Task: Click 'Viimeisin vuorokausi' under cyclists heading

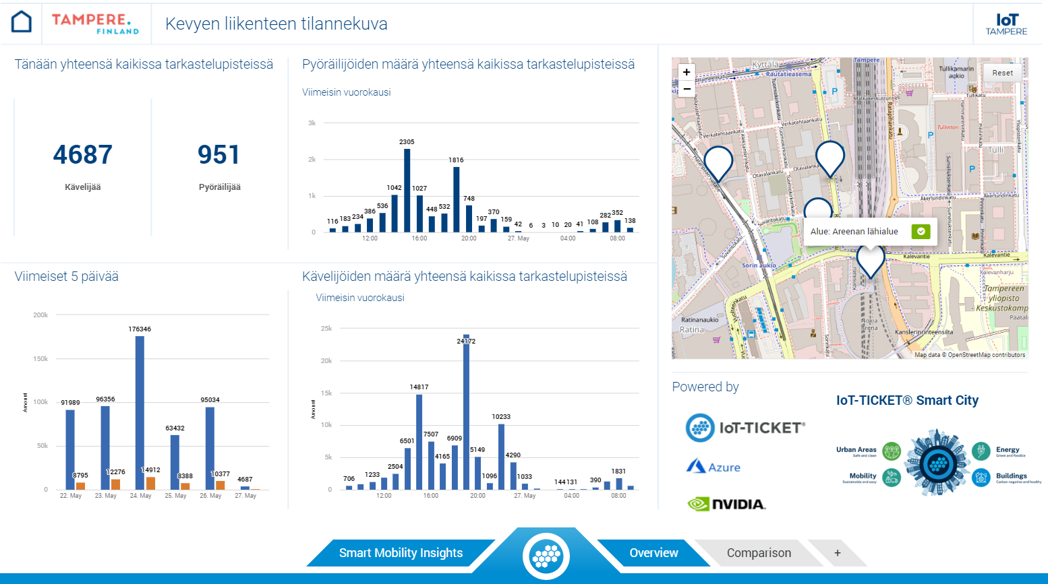Action: coord(346,92)
